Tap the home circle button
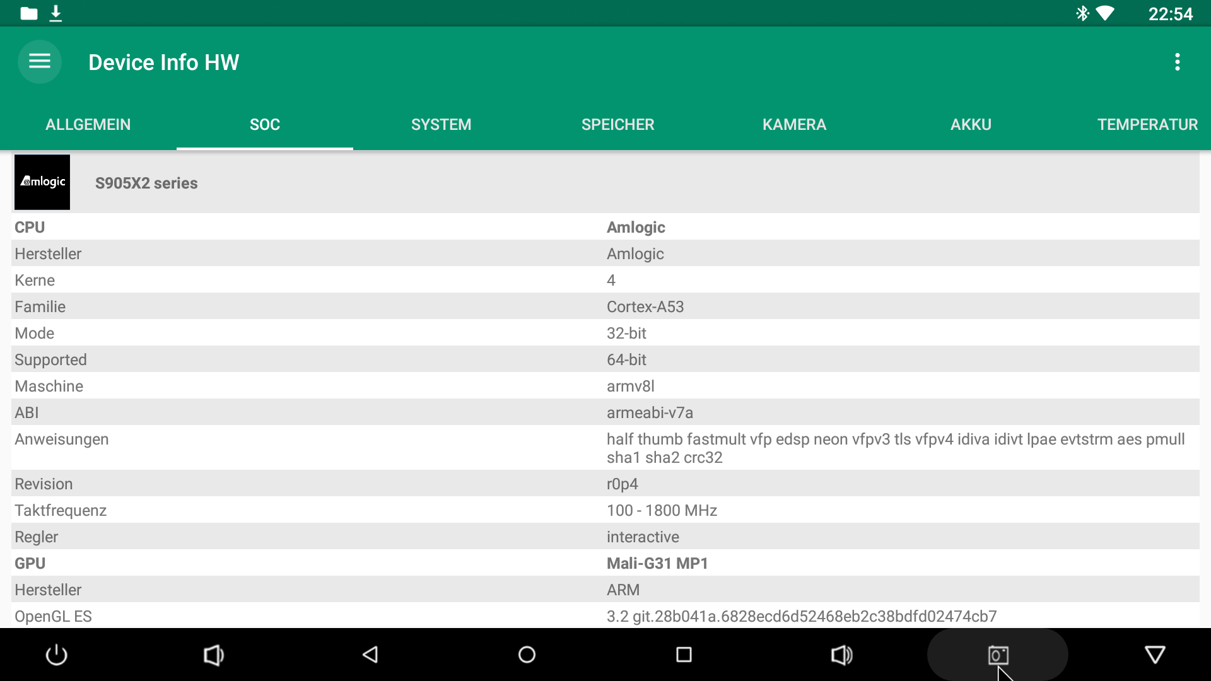The height and width of the screenshot is (681, 1211). coord(527,655)
